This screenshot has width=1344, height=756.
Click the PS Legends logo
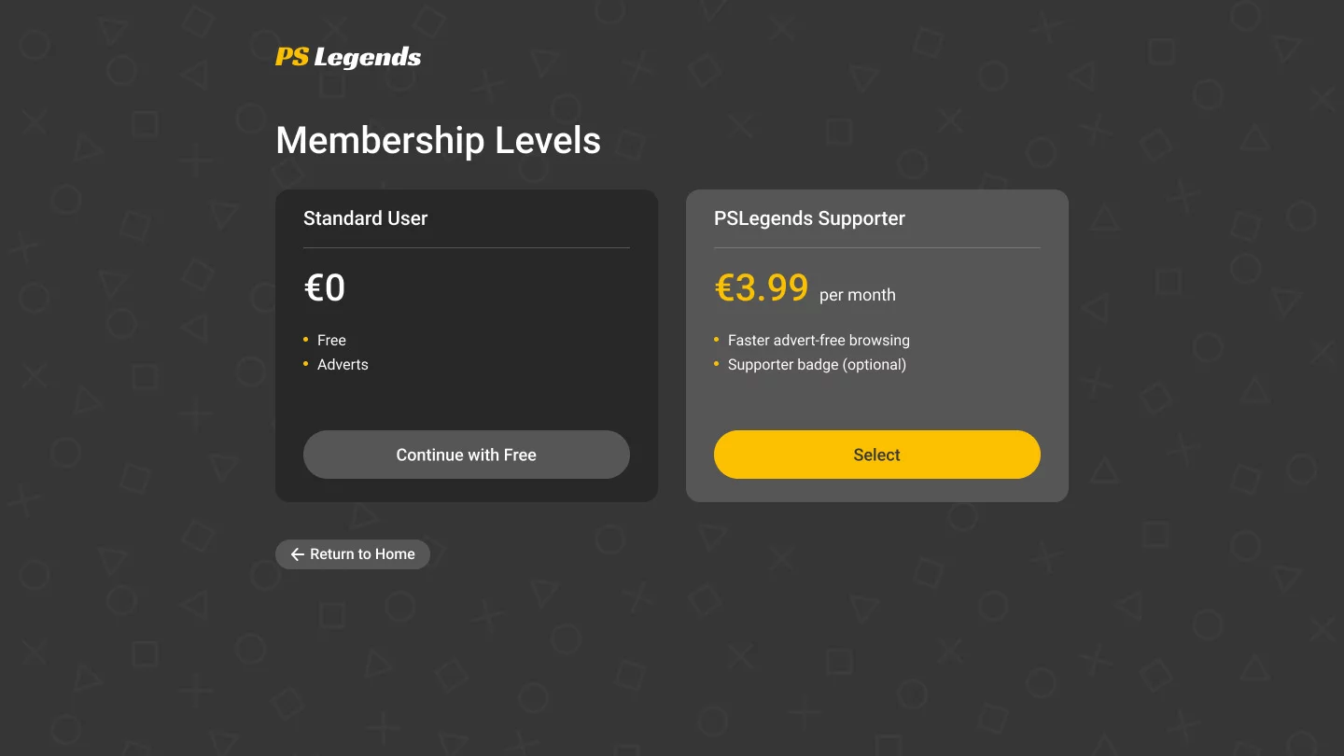[x=348, y=58]
